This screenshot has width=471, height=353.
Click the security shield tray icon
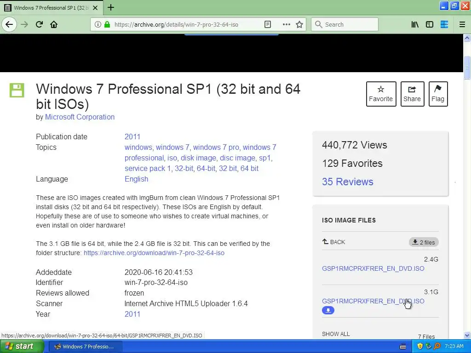coord(420,346)
